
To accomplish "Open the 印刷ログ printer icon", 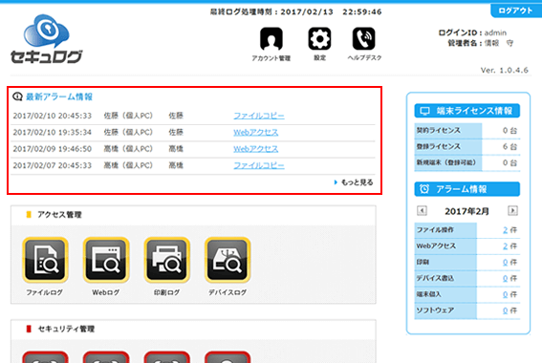I will [166, 260].
